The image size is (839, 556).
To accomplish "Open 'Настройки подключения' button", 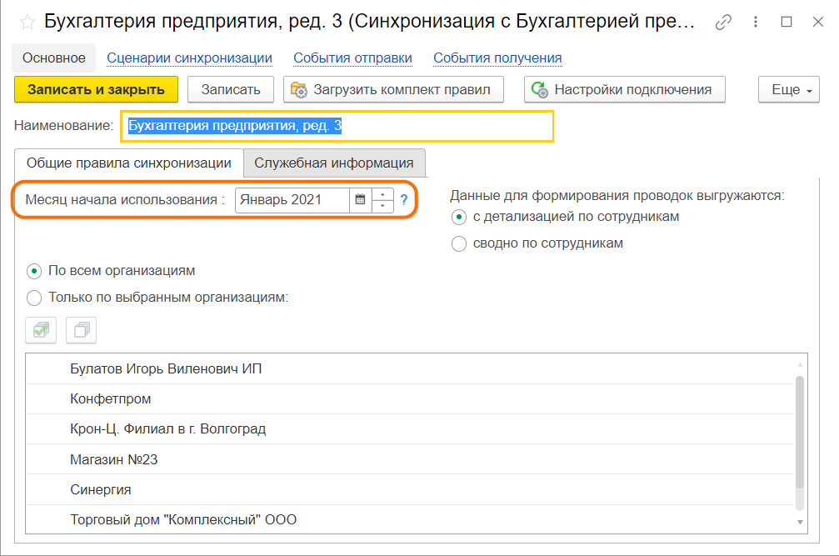I will [x=624, y=89].
